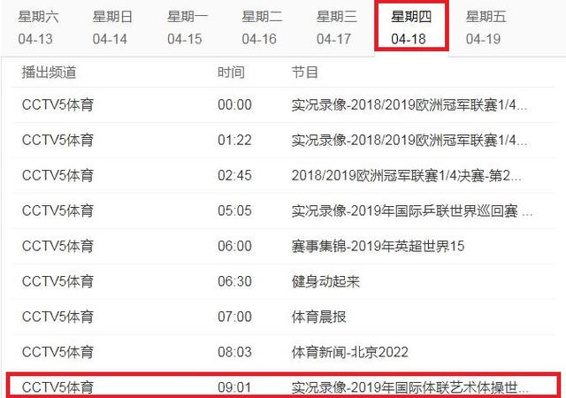This screenshot has width=566, height=398.
Task: Open the 00:00 实况录像 欧洲冠军联赛 program
Action: 409,104
